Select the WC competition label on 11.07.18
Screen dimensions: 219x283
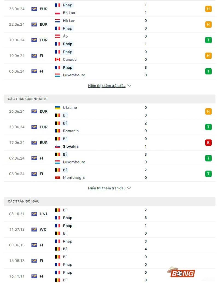43,230
